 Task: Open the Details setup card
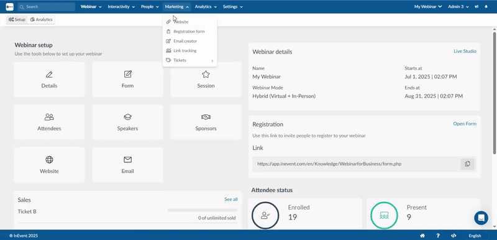click(x=49, y=79)
